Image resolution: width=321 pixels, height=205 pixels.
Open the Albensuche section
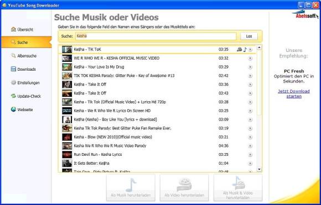(x=24, y=56)
